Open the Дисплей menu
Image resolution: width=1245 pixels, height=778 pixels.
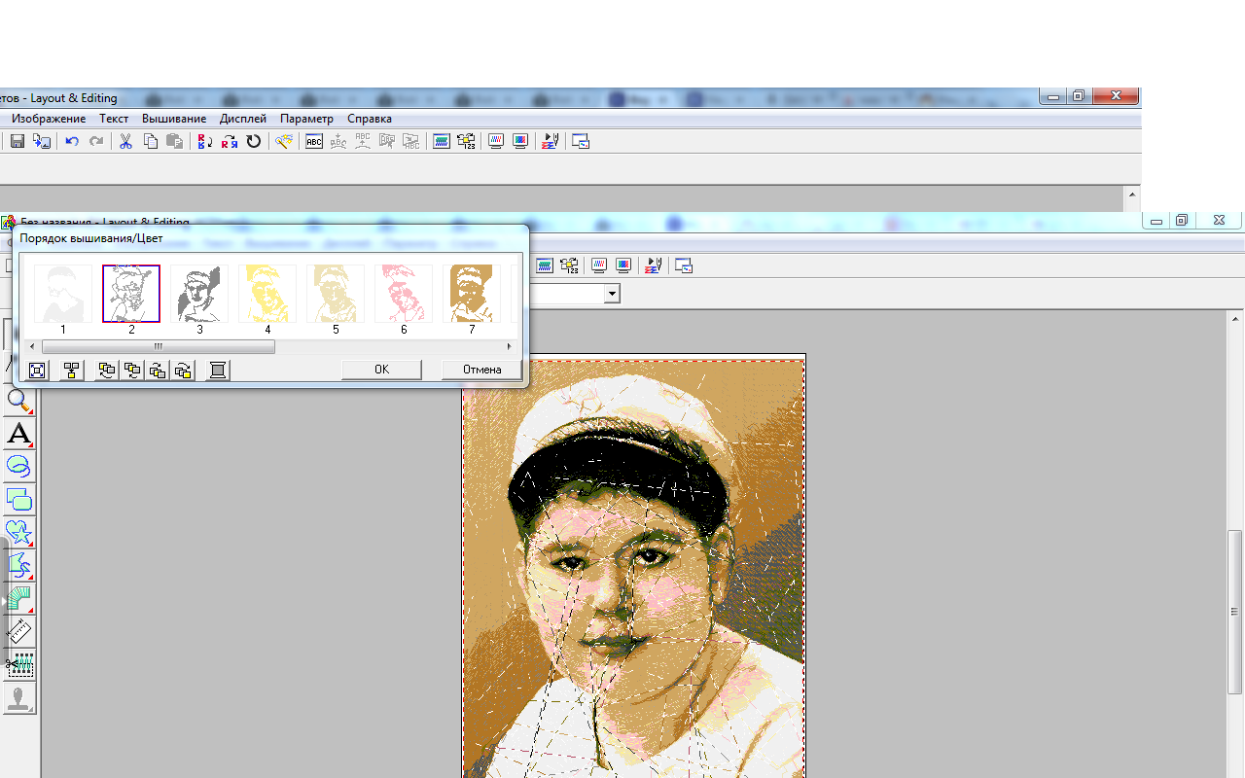(243, 119)
